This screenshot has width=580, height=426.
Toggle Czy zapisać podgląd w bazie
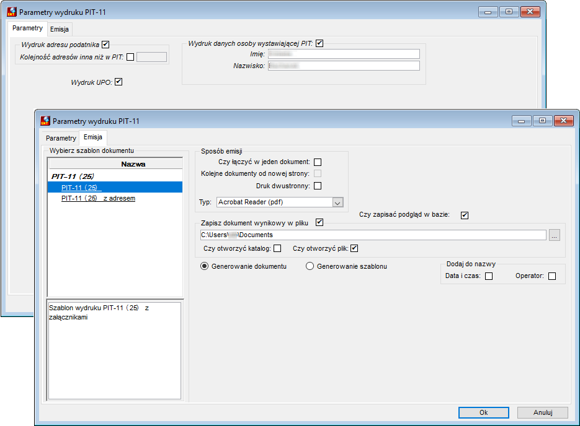tap(465, 215)
